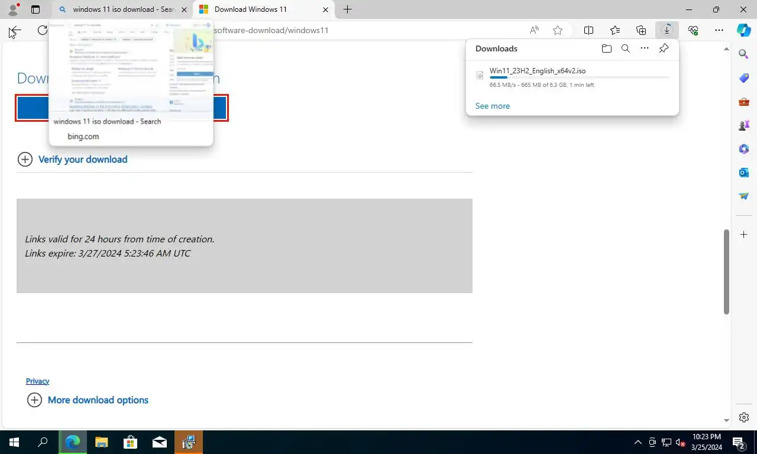Viewport: 757px width, 454px height.
Task: Open Microsoft Store from taskbar
Action: pyautogui.click(x=130, y=442)
